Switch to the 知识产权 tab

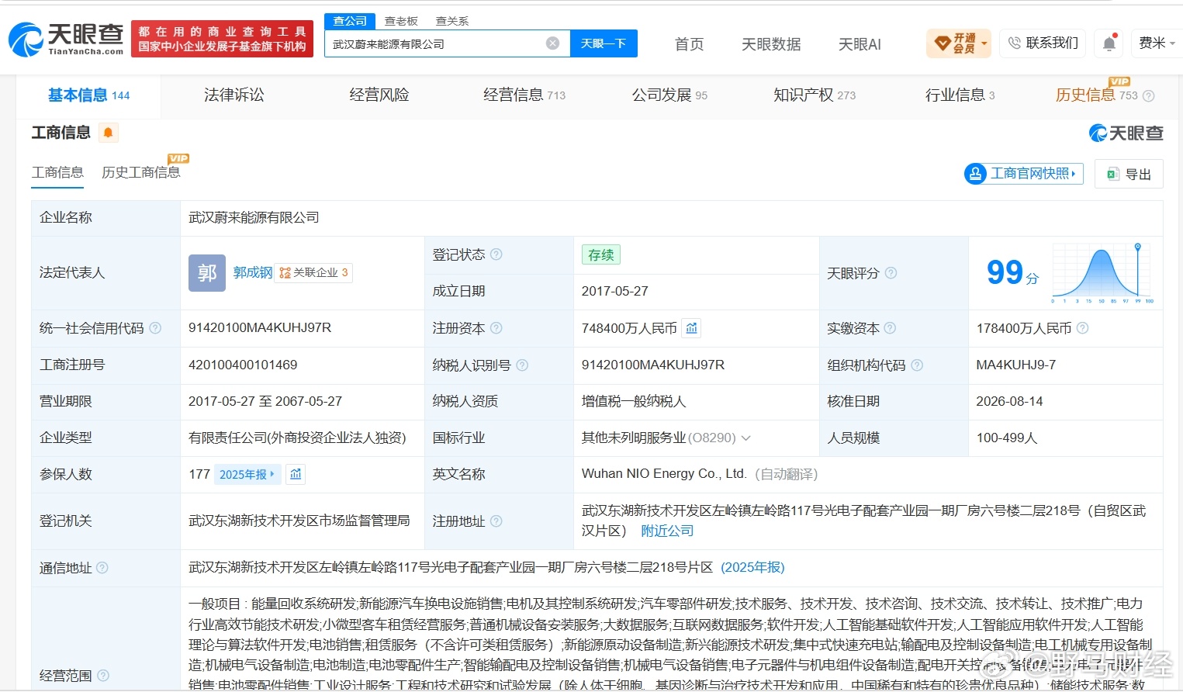[x=815, y=95]
